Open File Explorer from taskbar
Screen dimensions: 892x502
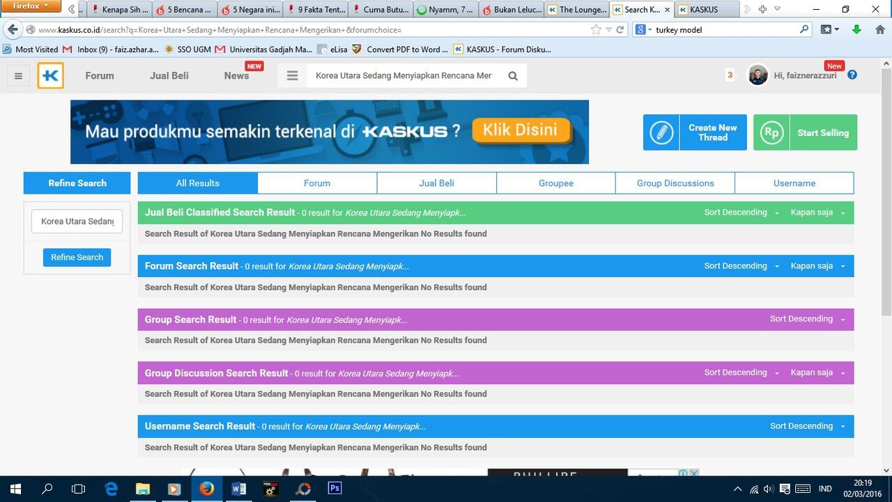click(x=142, y=489)
